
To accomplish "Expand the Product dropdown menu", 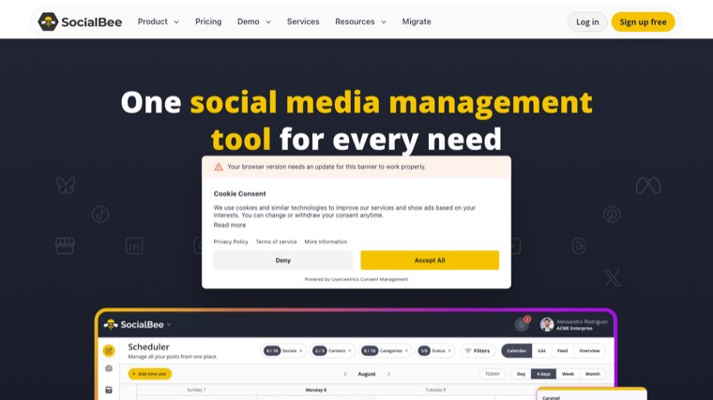I will tap(159, 22).
